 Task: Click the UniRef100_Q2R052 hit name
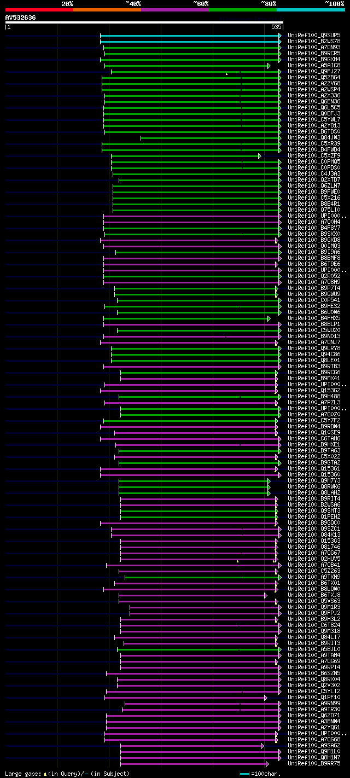pos(314,276)
